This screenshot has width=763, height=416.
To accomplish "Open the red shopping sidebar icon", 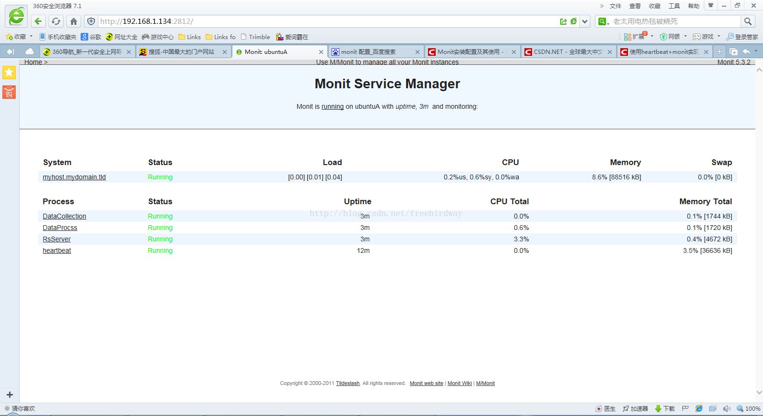I will pyautogui.click(x=9, y=92).
